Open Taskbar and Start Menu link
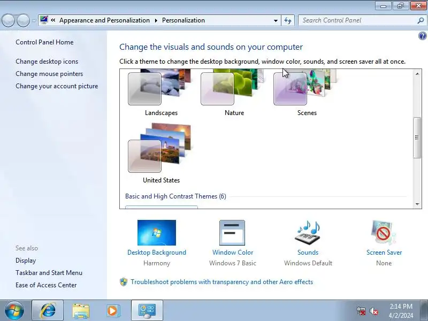The height and width of the screenshot is (321, 428). [x=49, y=273]
